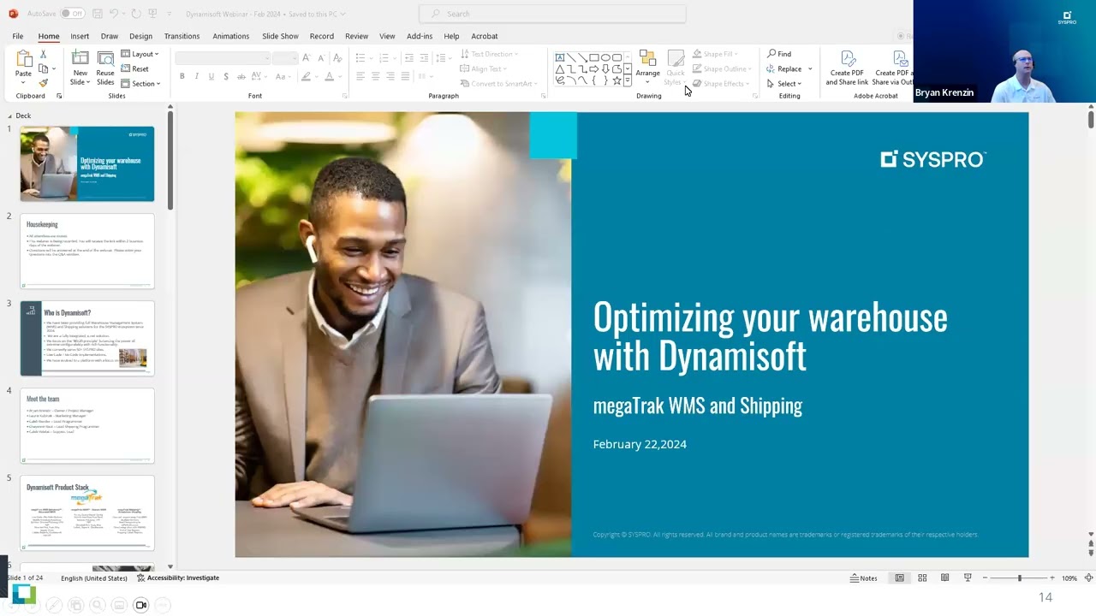
Task: Select the Line shape in shapes gallery
Action: click(x=571, y=57)
